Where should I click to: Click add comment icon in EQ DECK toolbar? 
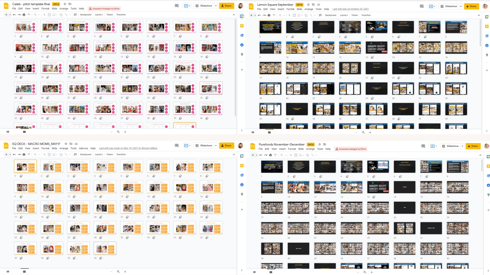pos(75,155)
